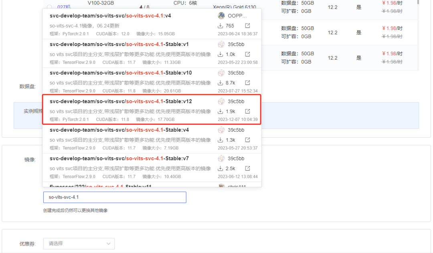Image resolution: width=433 pixels, height=253 pixels.
Task: Click download icon beside 1.3k count
Action: tap(221, 140)
